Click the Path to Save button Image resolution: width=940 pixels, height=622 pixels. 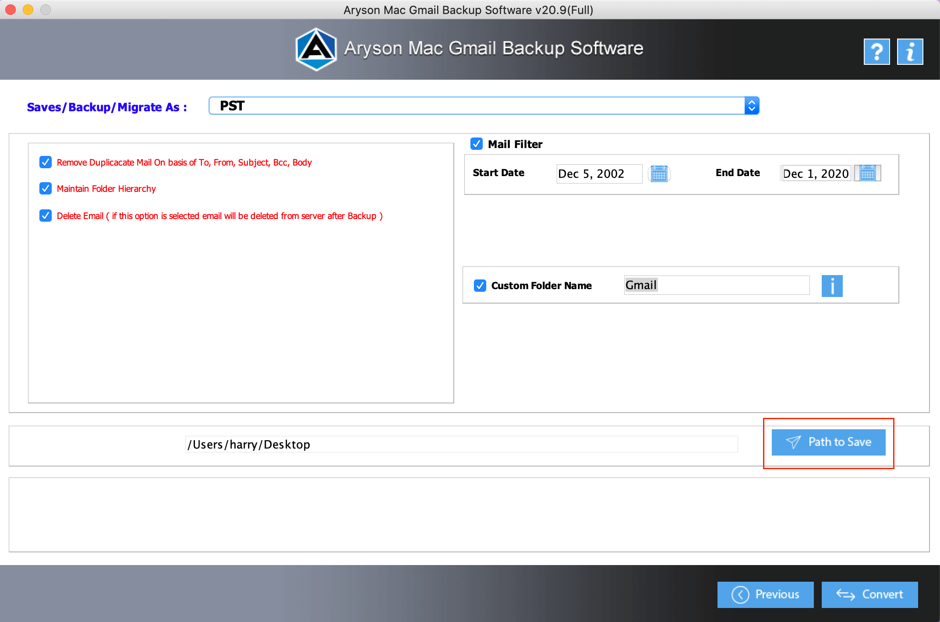(x=828, y=442)
